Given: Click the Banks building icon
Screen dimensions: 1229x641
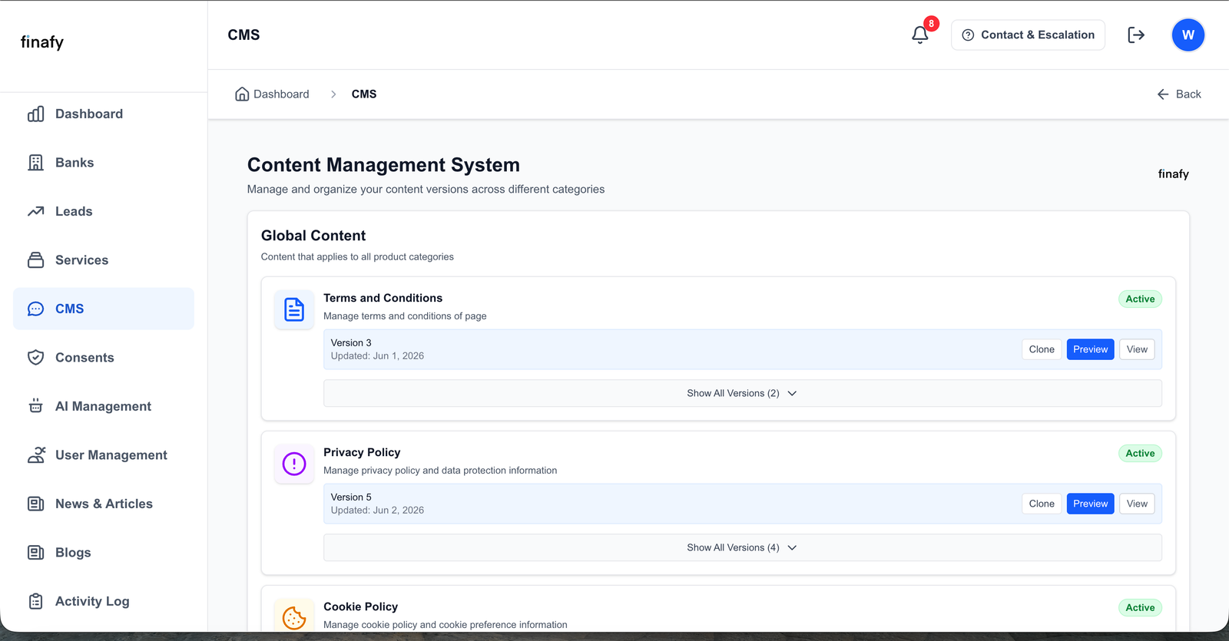Looking at the screenshot, I should point(36,163).
